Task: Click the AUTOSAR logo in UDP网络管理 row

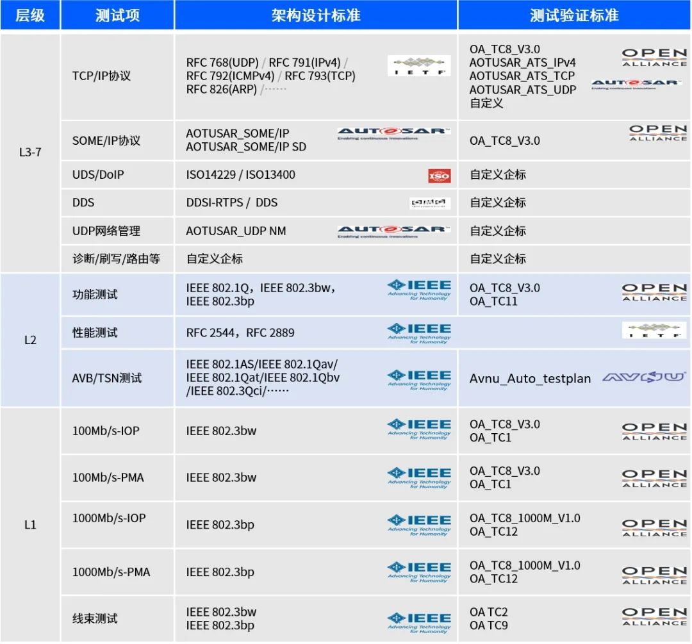Action: click(394, 231)
